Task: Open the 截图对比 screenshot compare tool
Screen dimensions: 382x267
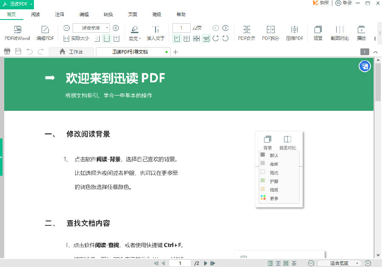Action: pos(340,34)
